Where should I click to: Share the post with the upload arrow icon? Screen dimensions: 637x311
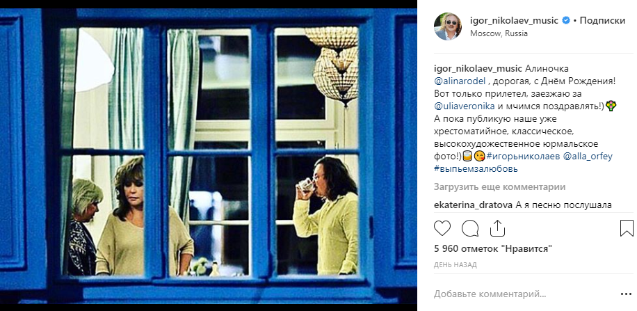point(497,228)
